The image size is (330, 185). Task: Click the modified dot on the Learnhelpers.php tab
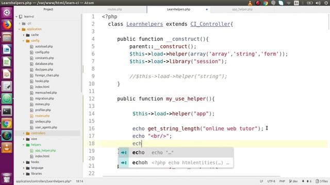(x=207, y=9)
